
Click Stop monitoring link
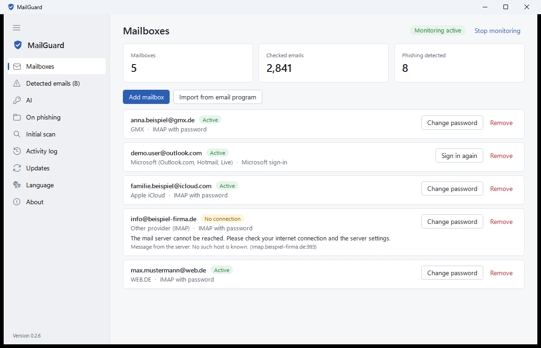(x=497, y=31)
